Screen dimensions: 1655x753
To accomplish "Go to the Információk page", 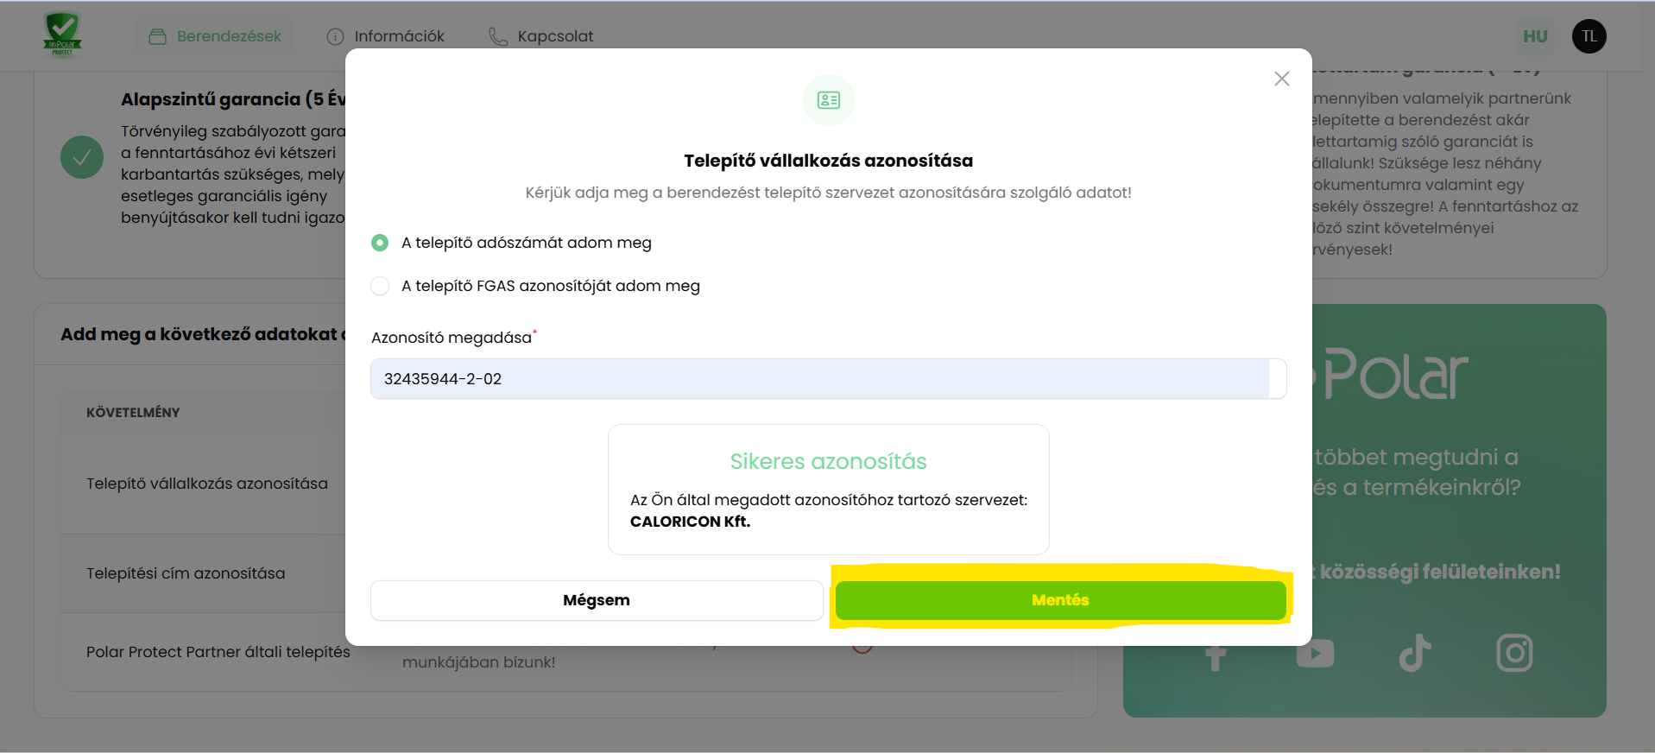I will click(x=385, y=36).
